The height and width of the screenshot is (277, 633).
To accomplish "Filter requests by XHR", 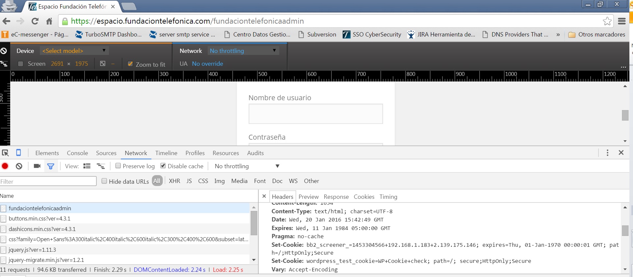I will 174,181.
